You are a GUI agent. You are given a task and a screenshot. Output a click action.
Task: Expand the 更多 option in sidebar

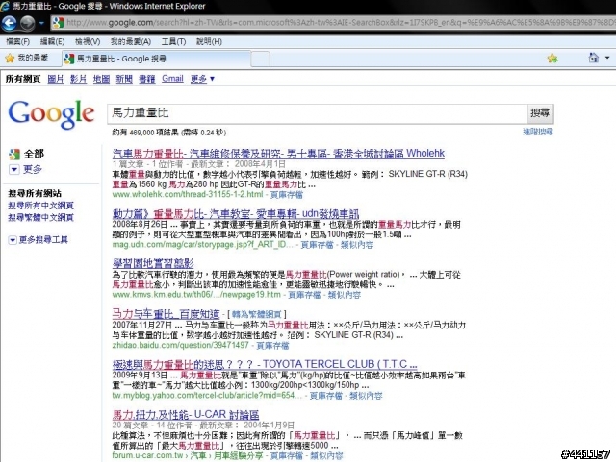click(x=25, y=169)
